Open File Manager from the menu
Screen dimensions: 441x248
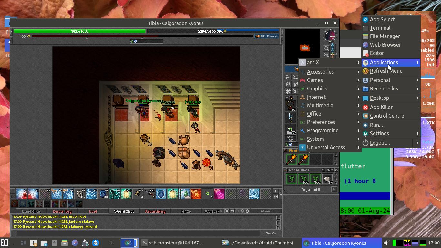tap(391, 36)
